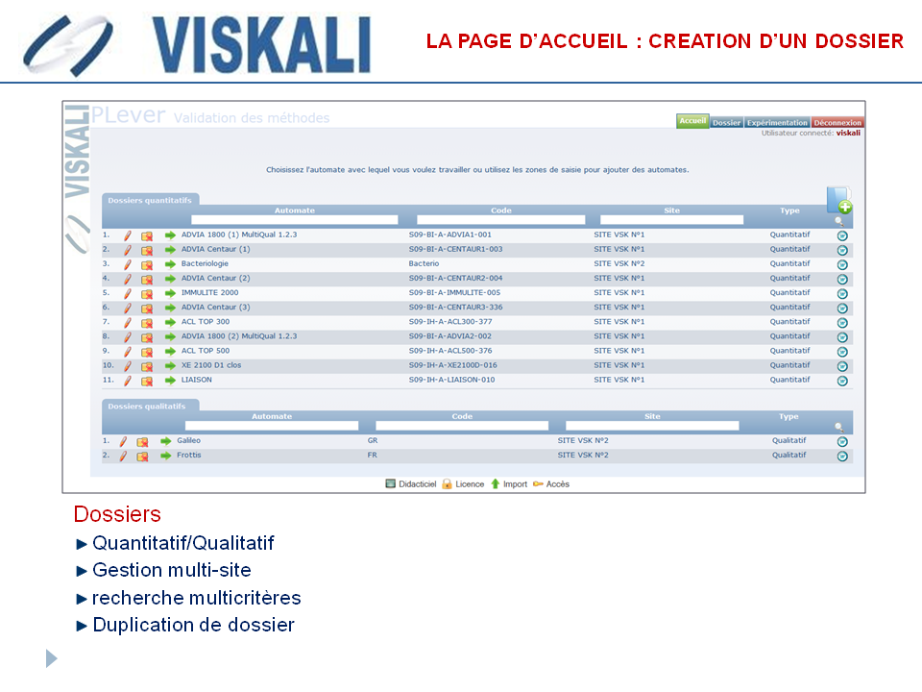
Task: Open Galileo using its green arrow
Action: tap(166, 441)
